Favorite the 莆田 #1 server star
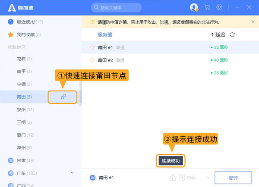 tap(92, 47)
